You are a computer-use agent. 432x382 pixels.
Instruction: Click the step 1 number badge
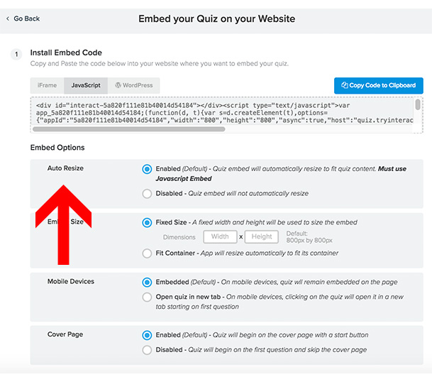coord(16,54)
